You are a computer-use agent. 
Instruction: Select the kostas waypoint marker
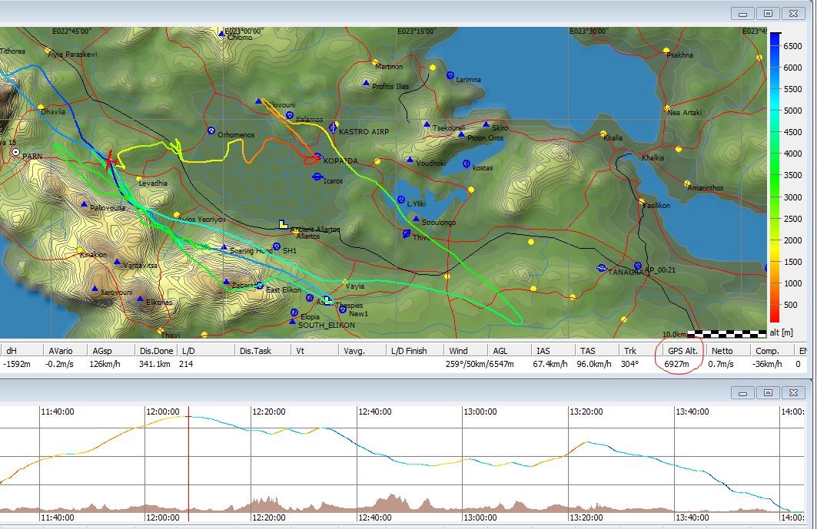click(467, 164)
